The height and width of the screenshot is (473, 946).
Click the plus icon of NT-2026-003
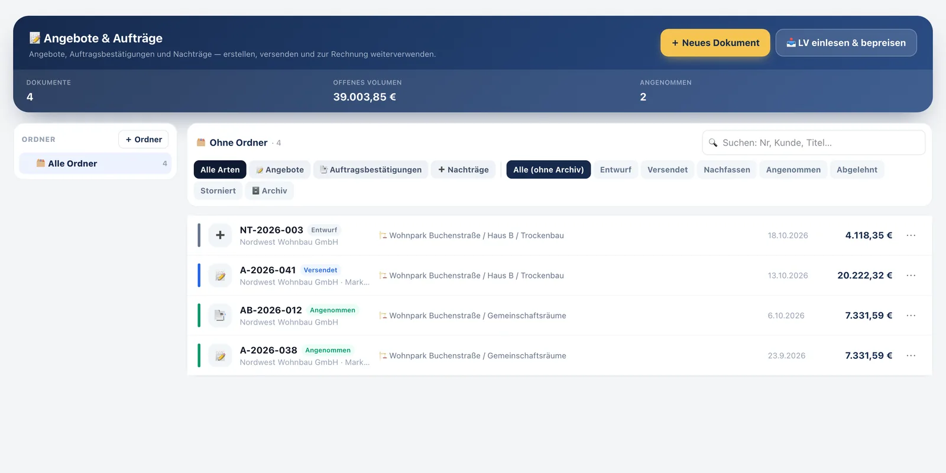[x=220, y=235]
